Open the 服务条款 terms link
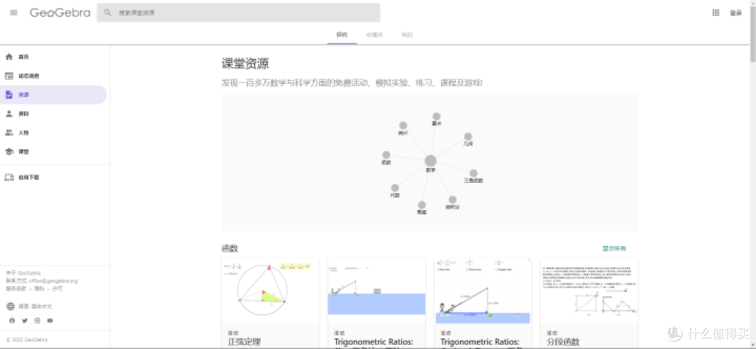This screenshot has width=756, height=349. [x=16, y=289]
